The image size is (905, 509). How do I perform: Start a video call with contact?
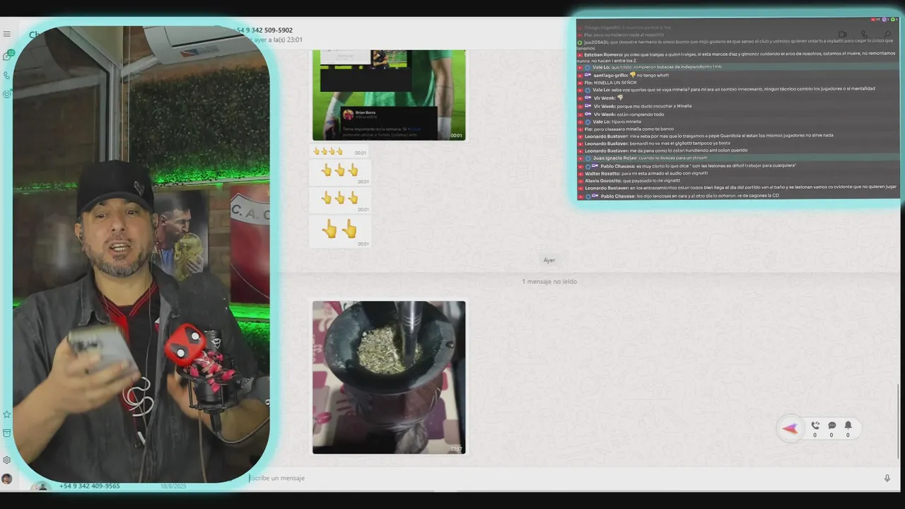pyautogui.click(x=842, y=35)
